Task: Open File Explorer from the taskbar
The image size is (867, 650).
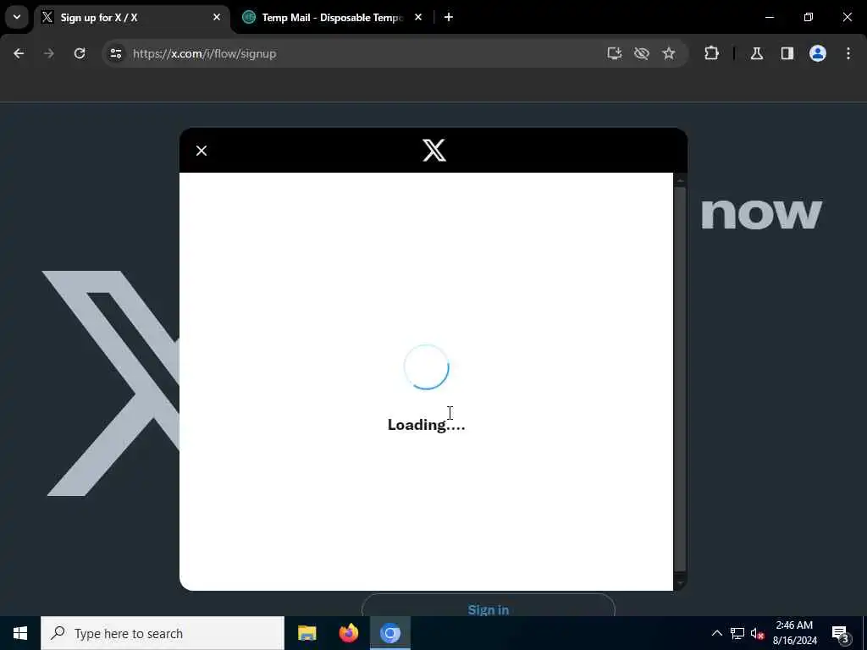Action: 306,633
